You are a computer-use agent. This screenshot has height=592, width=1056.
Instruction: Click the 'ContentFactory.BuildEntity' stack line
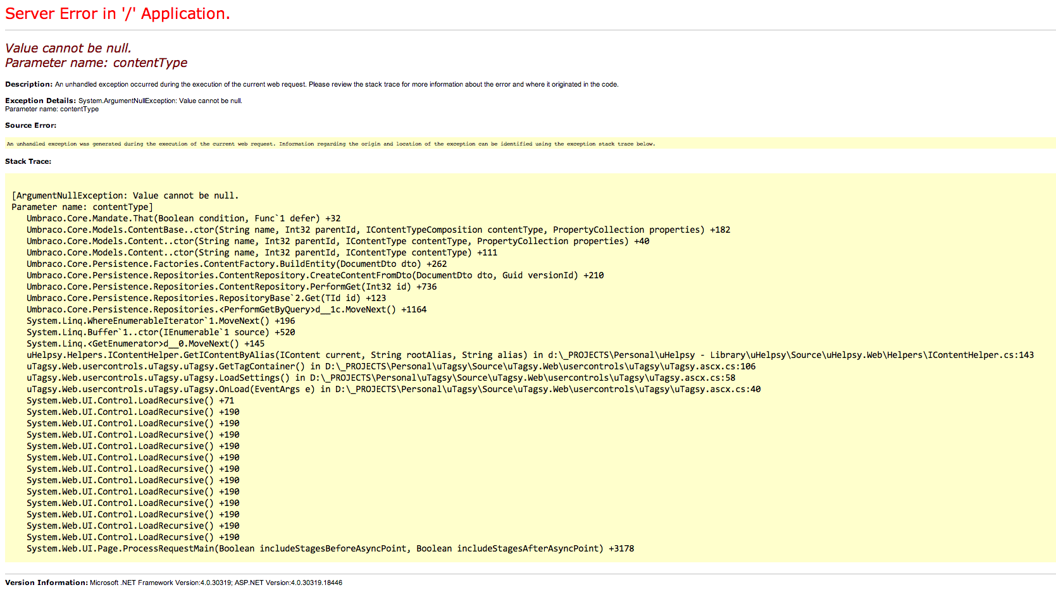pos(237,264)
